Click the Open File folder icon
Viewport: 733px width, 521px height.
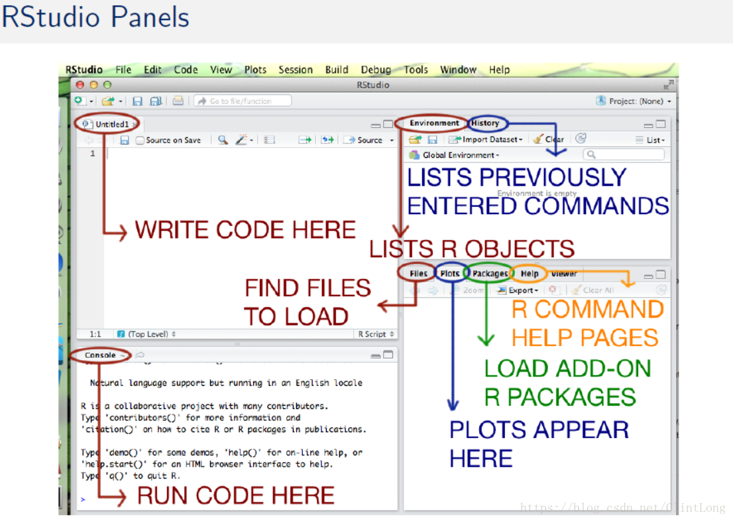click(108, 101)
